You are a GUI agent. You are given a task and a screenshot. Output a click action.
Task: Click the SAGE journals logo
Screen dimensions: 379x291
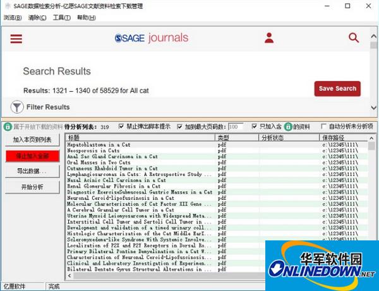pos(152,38)
